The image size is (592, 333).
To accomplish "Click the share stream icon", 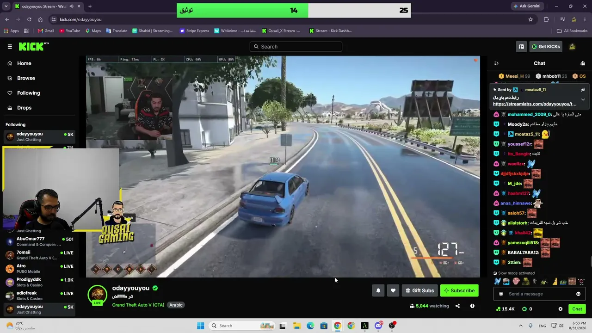I will (457, 306).
